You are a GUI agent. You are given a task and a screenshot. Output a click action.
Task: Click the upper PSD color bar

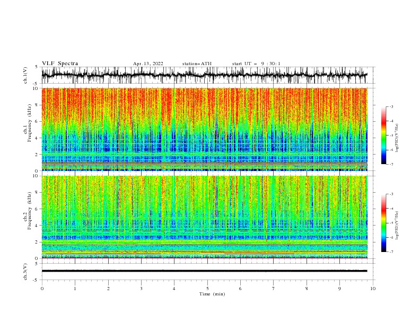click(x=383, y=135)
